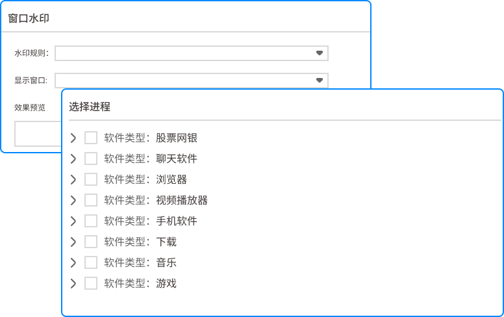The height and width of the screenshot is (317, 504).
Task: Check the 股票网银 checkbox
Action: tap(91, 138)
